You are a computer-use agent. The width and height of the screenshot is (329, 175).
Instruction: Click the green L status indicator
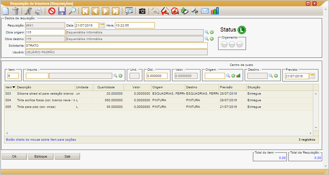coord(242,30)
